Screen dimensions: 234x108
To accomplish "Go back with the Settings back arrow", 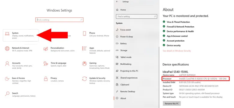I will tap(117, 1).
